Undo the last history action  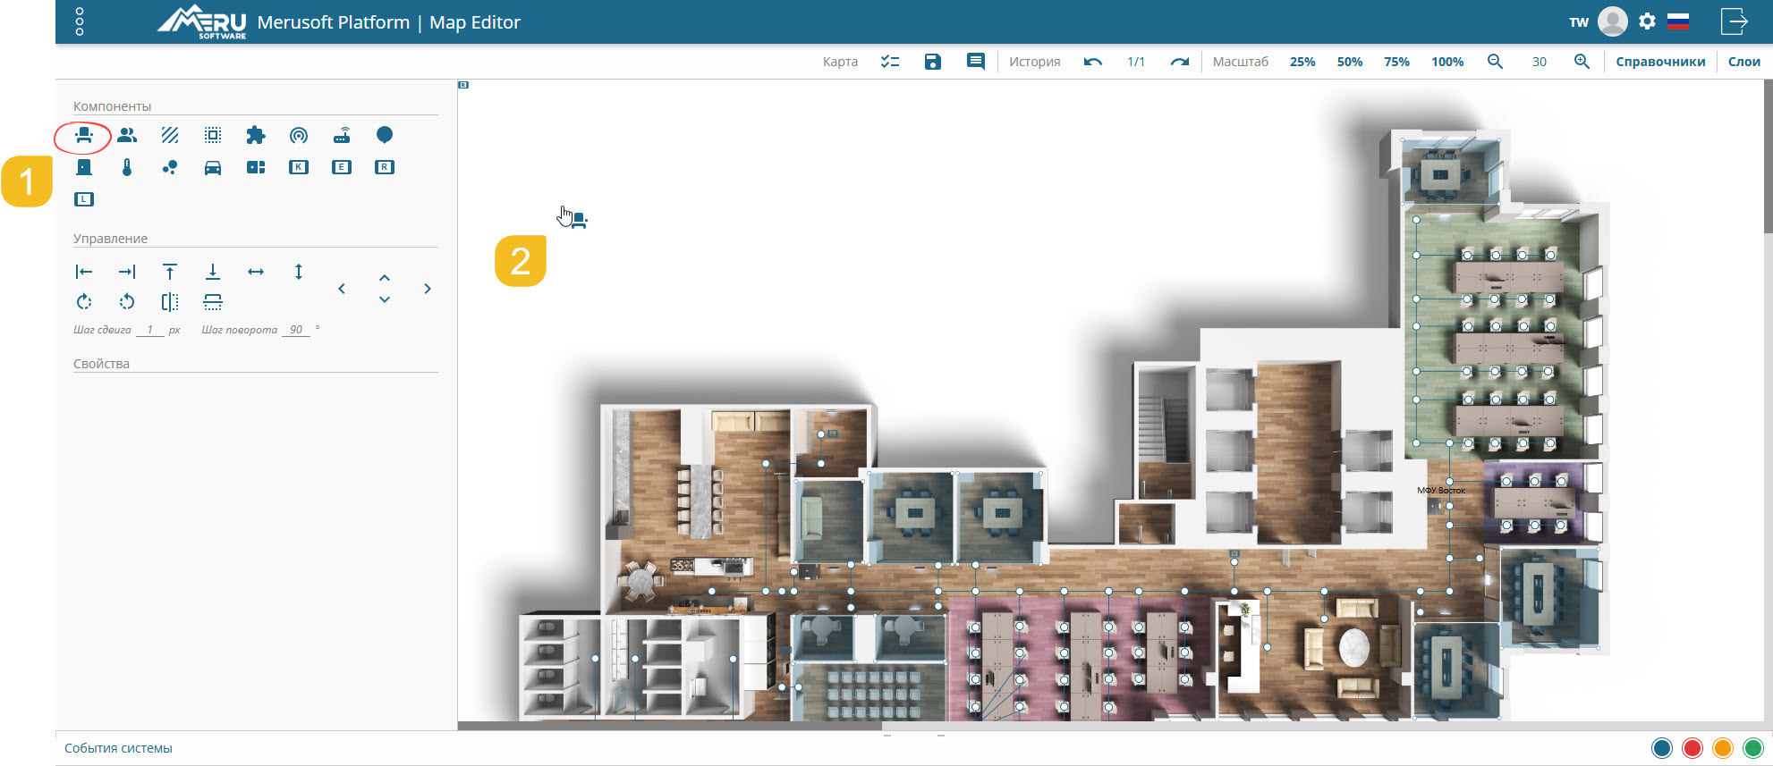pos(1092,62)
